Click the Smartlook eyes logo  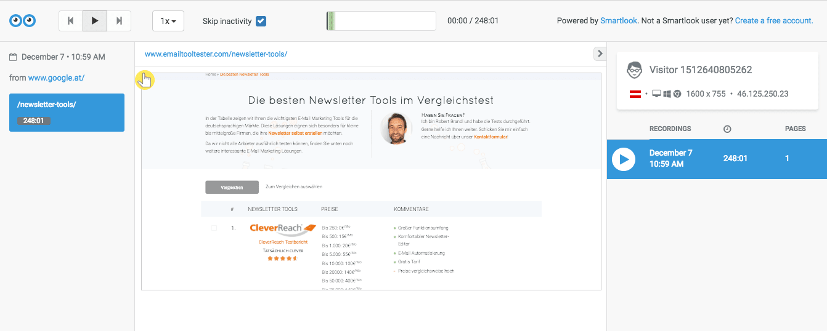(23, 20)
